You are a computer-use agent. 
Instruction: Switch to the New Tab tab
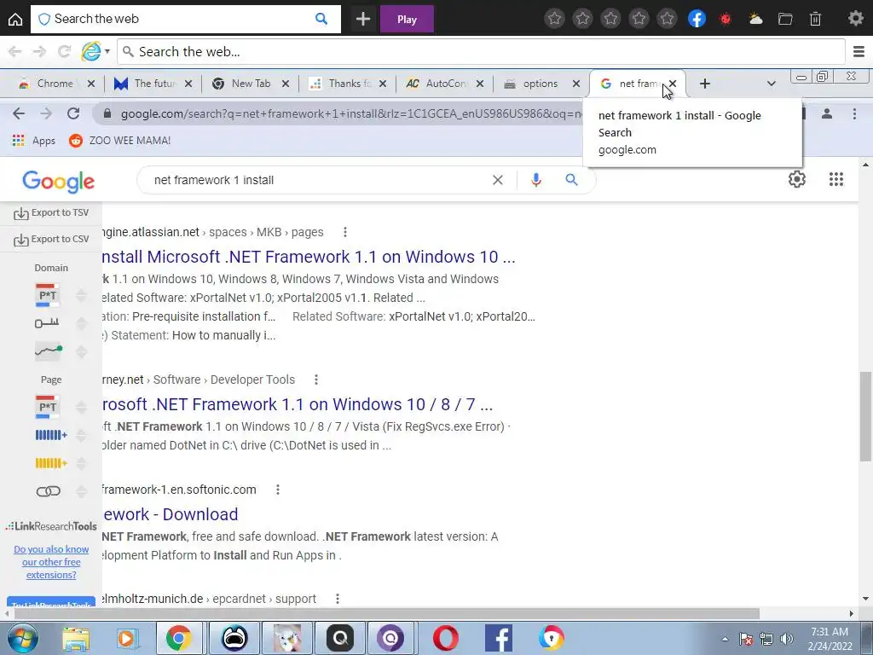pos(251,84)
